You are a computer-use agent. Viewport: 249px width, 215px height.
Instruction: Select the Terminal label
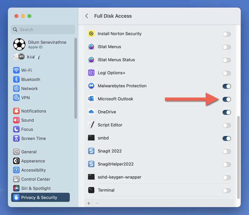click(x=106, y=190)
